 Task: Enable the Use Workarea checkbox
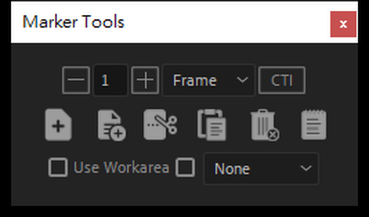coord(58,168)
